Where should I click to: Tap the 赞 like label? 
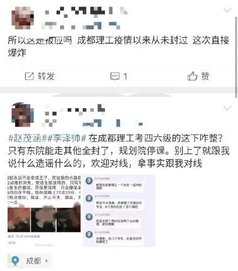click(x=205, y=76)
